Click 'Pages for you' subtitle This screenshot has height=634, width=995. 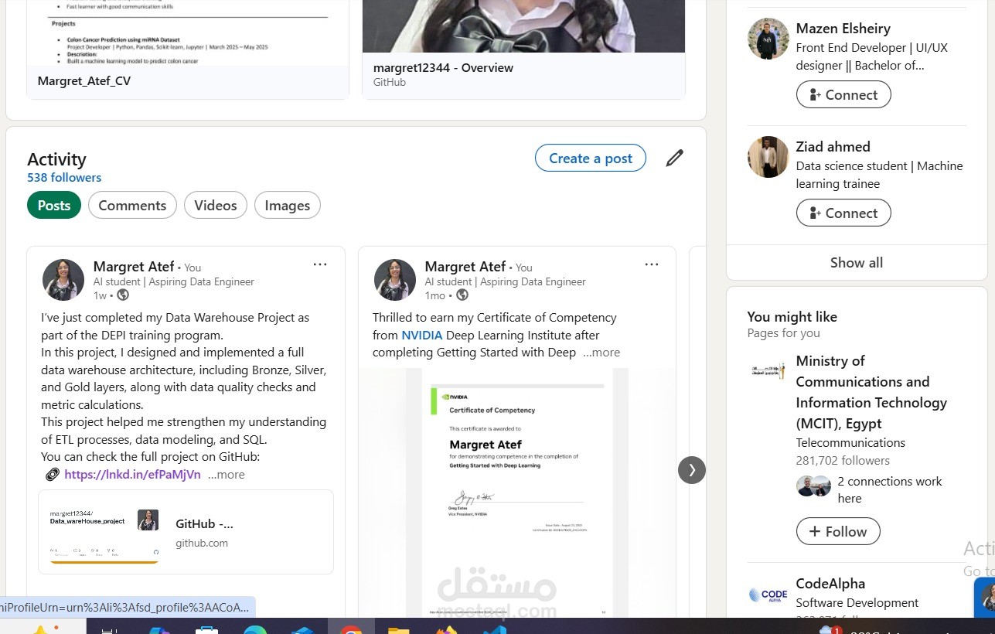click(784, 333)
